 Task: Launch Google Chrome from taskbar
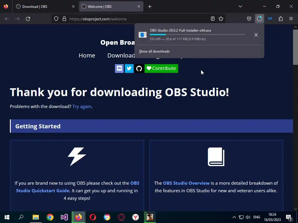pos(50,217)
